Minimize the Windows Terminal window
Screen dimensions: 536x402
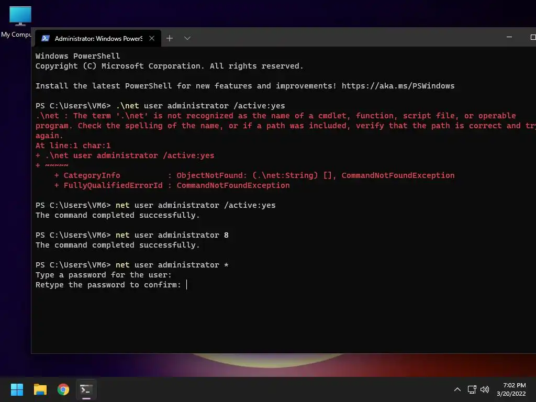click(x=509, y=37)
